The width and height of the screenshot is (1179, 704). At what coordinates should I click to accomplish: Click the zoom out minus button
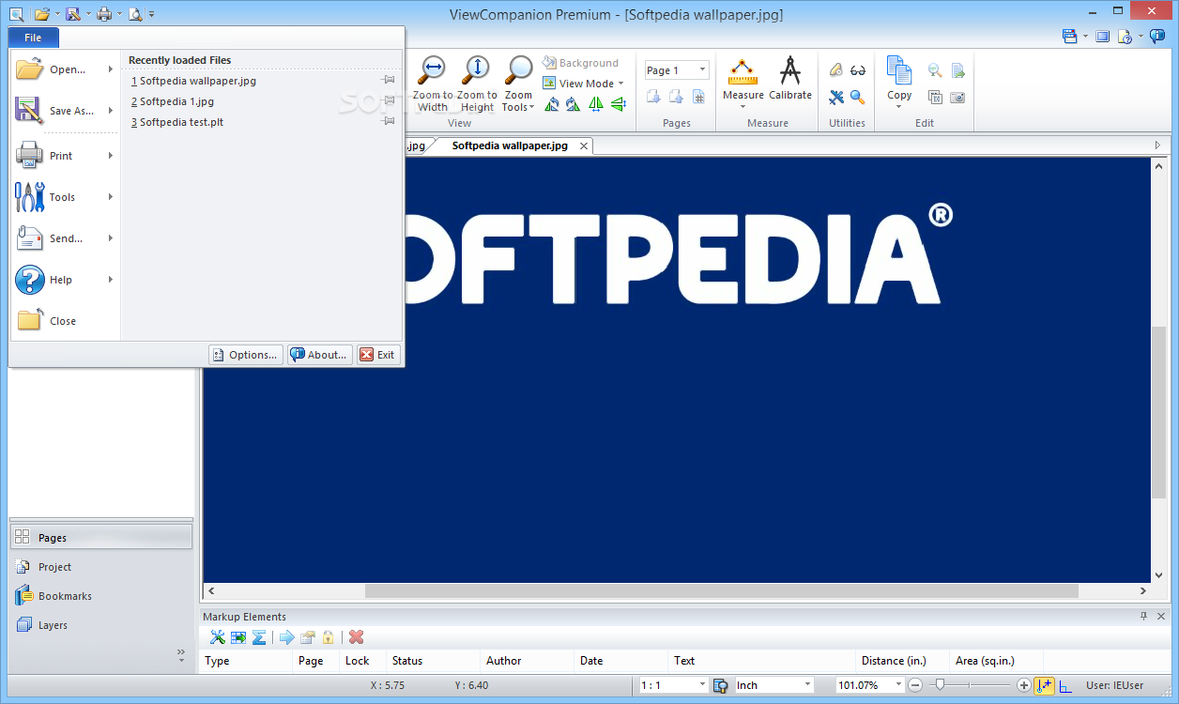pyautogui.click(x=915, y=685)
